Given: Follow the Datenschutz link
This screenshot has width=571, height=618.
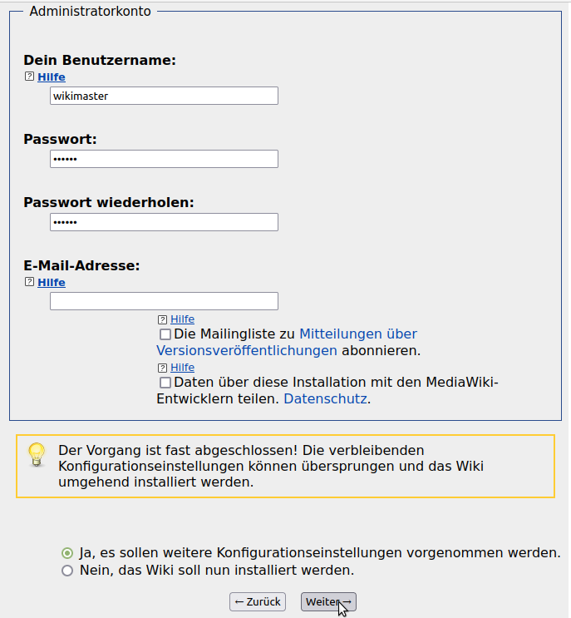Looking at the screenshot, I should (325, 399).
